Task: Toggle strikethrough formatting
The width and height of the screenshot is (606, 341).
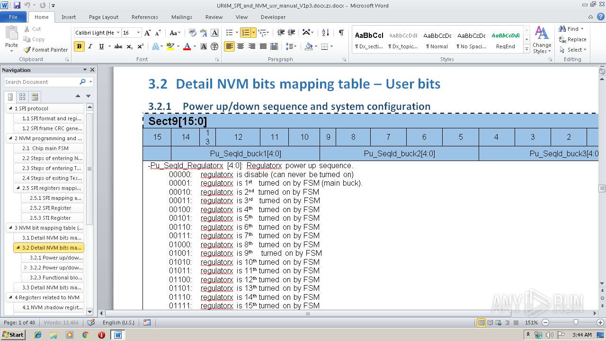Action: 118,46
